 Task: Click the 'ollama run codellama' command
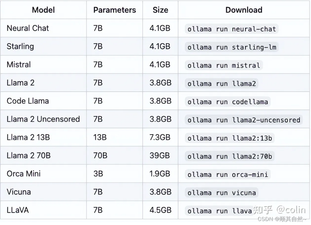coord(228,102)
